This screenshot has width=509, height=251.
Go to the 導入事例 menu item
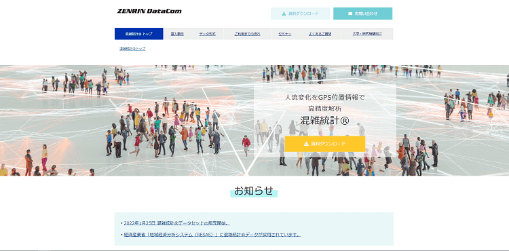coord(177,34)
